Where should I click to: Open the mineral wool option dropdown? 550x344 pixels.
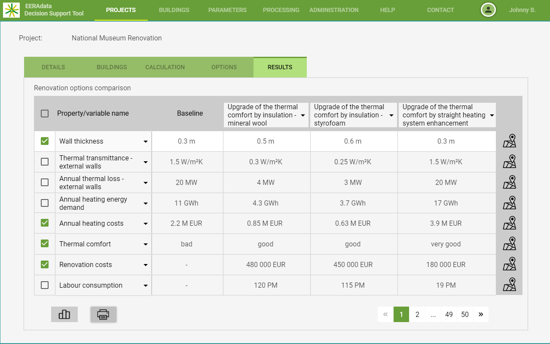(303, 115)
